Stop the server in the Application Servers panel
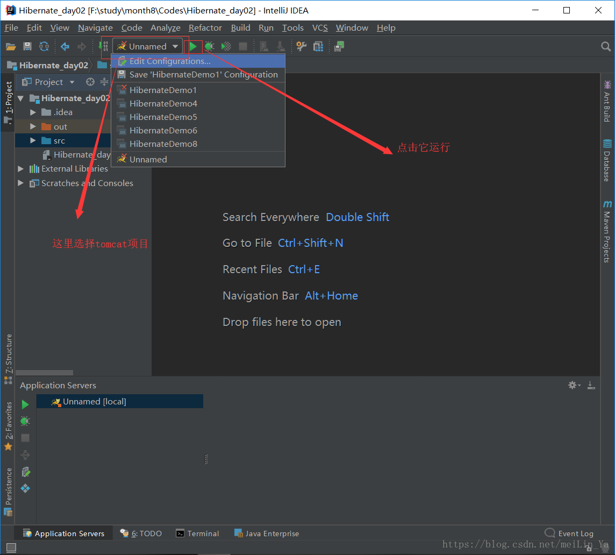Viewport: 615px width, 555px height. [25, 438]
